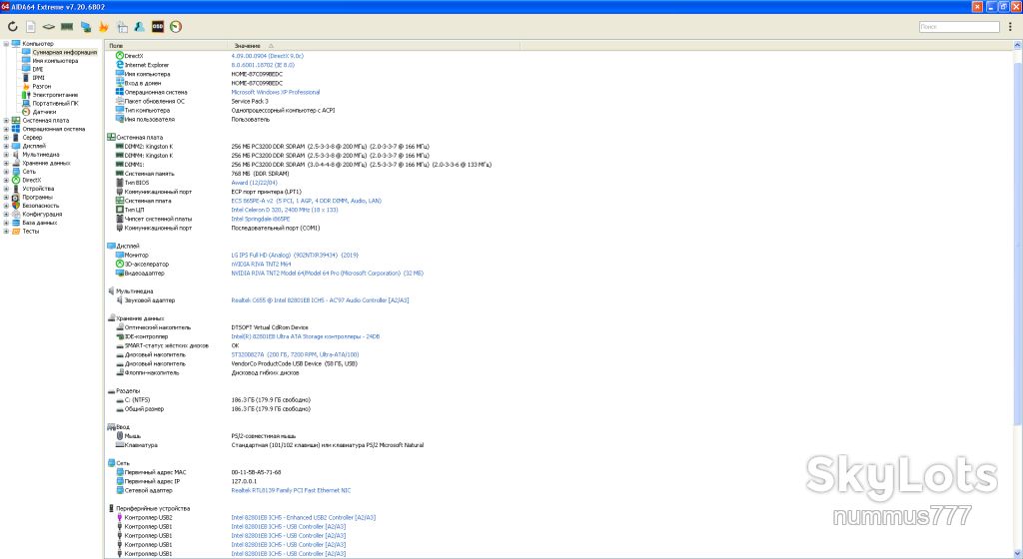Open the LG IPS Full HD monitor link

pos(295,256)
